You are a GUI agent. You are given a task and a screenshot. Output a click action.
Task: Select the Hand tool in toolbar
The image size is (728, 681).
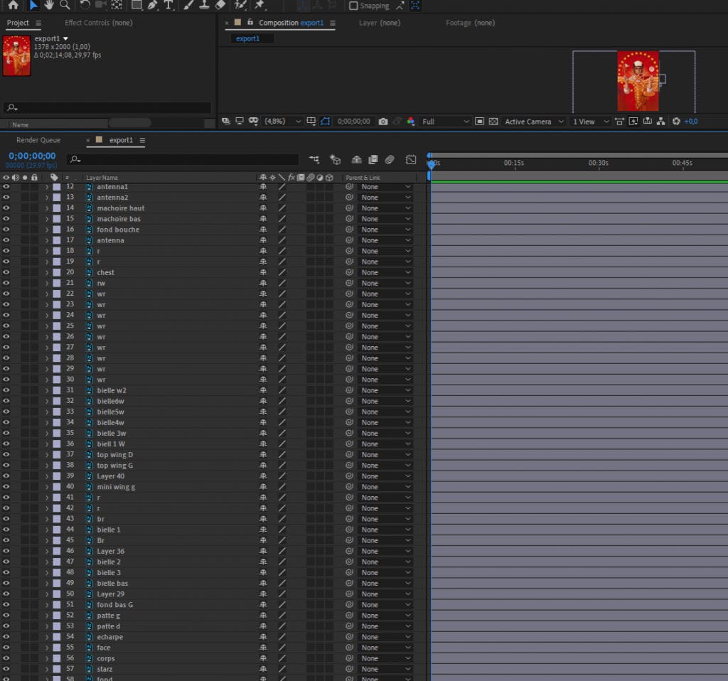(49, 5)
